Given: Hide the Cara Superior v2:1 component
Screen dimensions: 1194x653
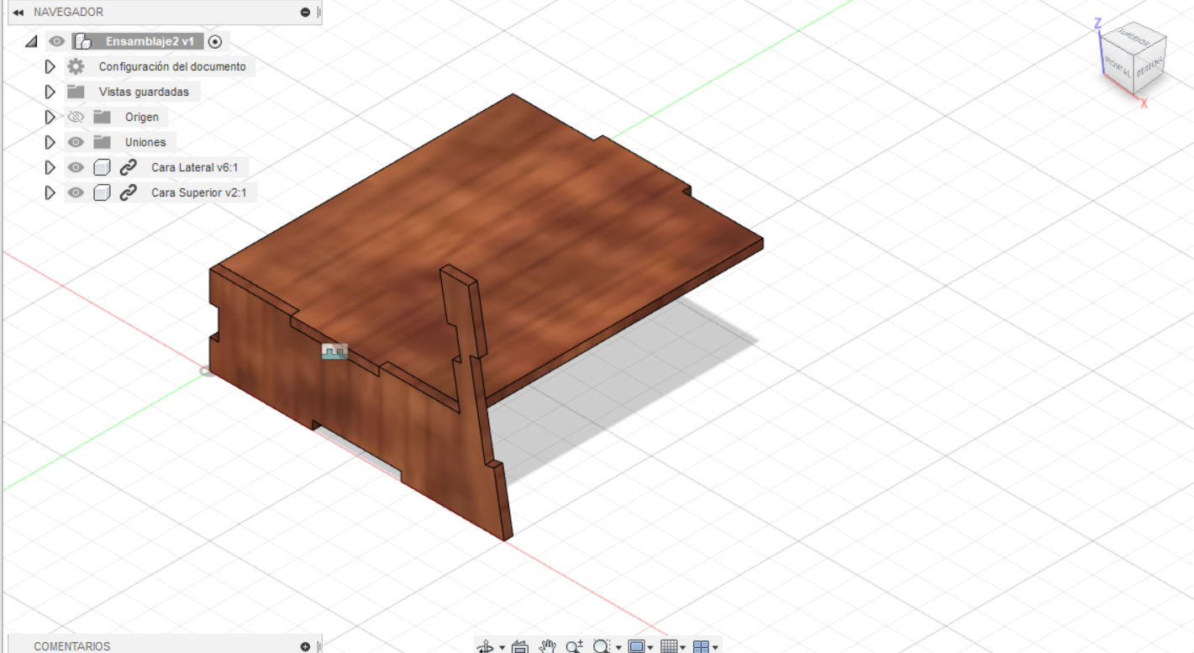Looking at the screenshot, I should pyautogui.click(x=76, y=192).
